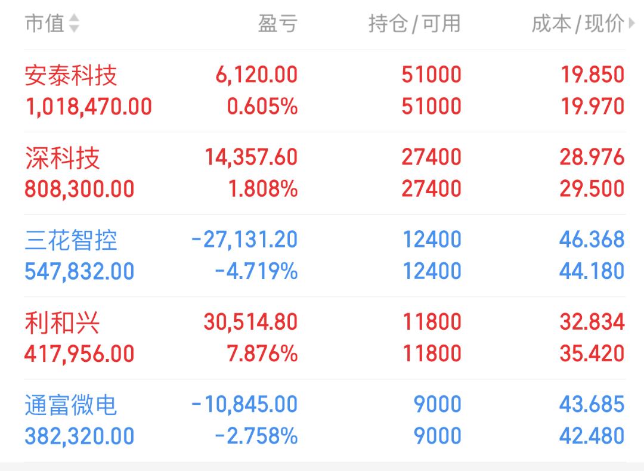
Task: Open the 三花智控 stock holding
Action: point(324,255)
